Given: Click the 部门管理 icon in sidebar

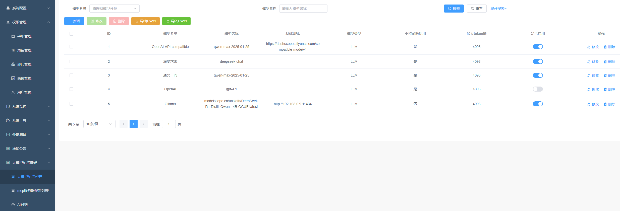Looking at the screenshot, I should (x=13, y=64).
